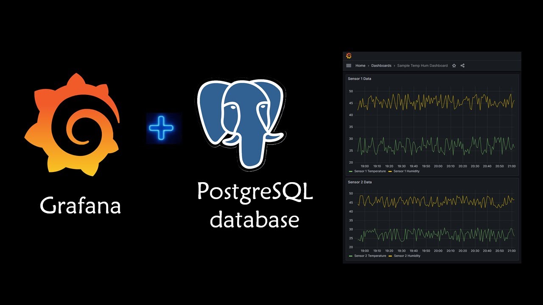Click the small Grafana logo in dashboard header

[x=349, y=56]
